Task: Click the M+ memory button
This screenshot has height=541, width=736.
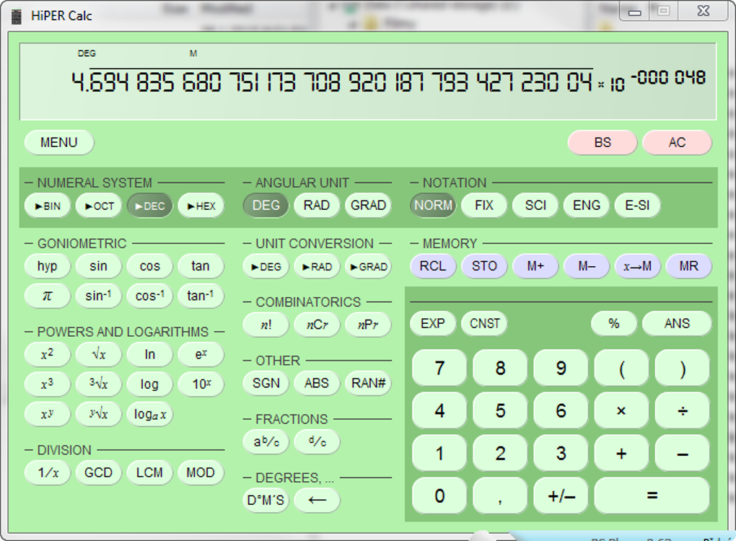Action: [535, 266]
